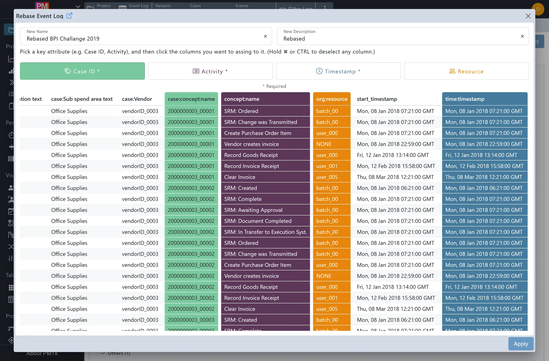The image size is (549, 361).
Task: Click the first 'NONE' resource cell
Action: click(x=332, y=144)
